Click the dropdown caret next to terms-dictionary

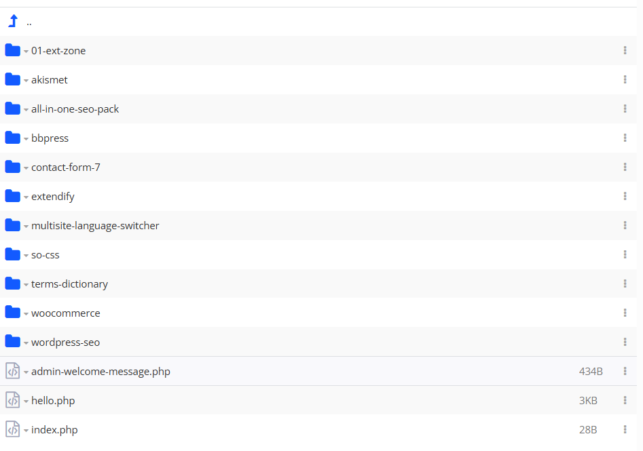(x=26, y=285)
